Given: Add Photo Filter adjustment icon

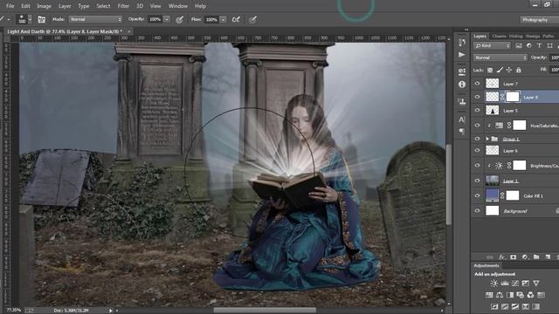Looking at the screenshot, I should tap(521, 295).
